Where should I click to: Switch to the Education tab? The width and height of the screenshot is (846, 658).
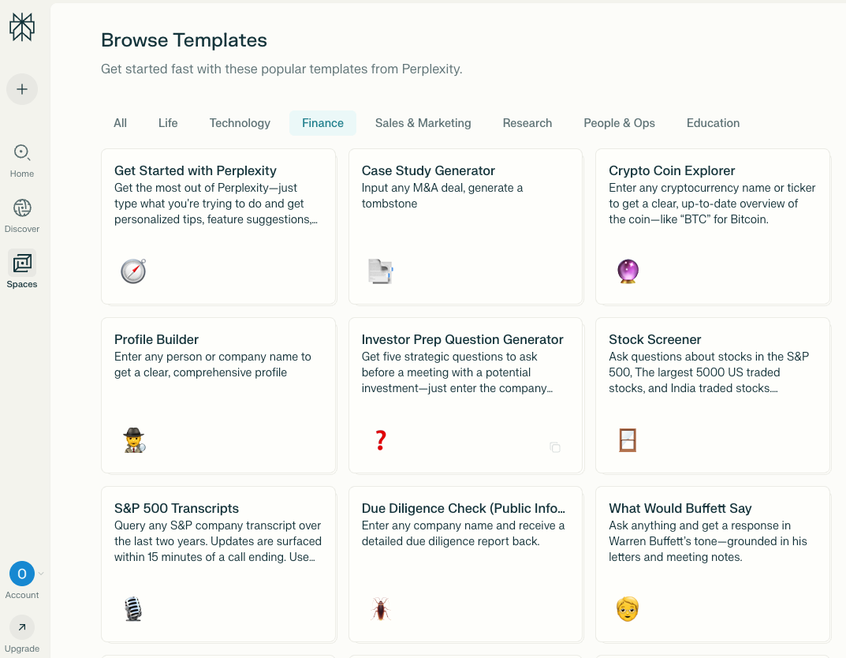(x=713, y=123)
